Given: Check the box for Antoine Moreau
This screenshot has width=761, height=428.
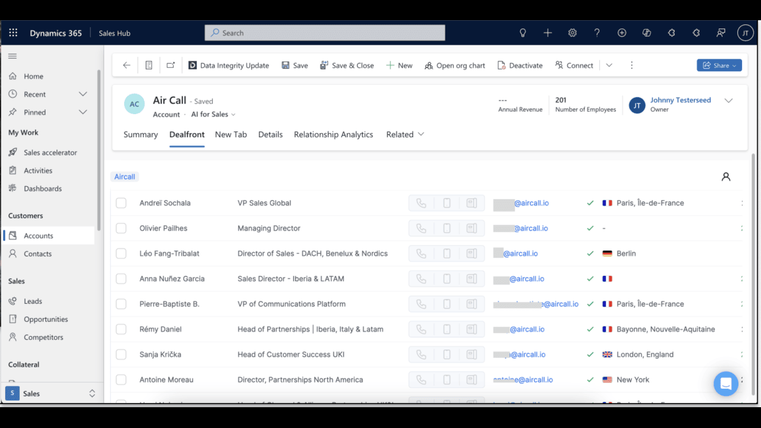Looking at the screenshot, I should [121, 380].
